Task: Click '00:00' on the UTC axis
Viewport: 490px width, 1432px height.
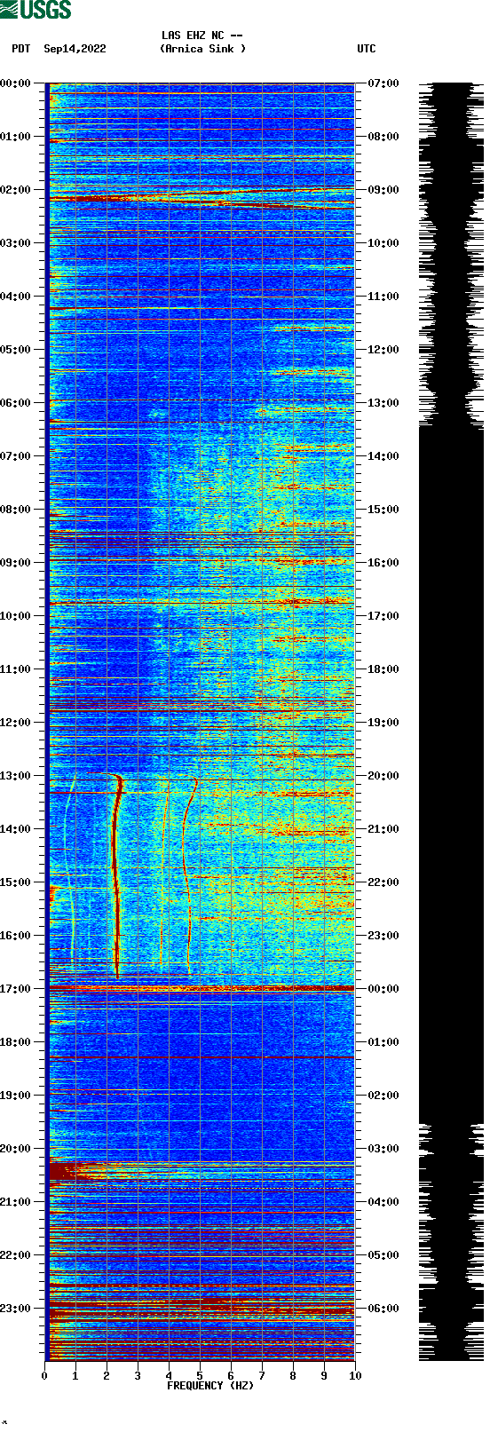Action: tap(383, 989)
